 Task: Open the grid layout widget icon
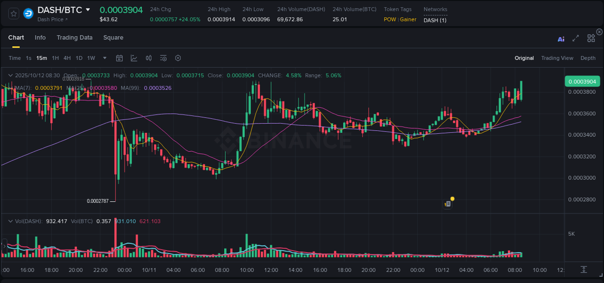[x=591, y=38]
